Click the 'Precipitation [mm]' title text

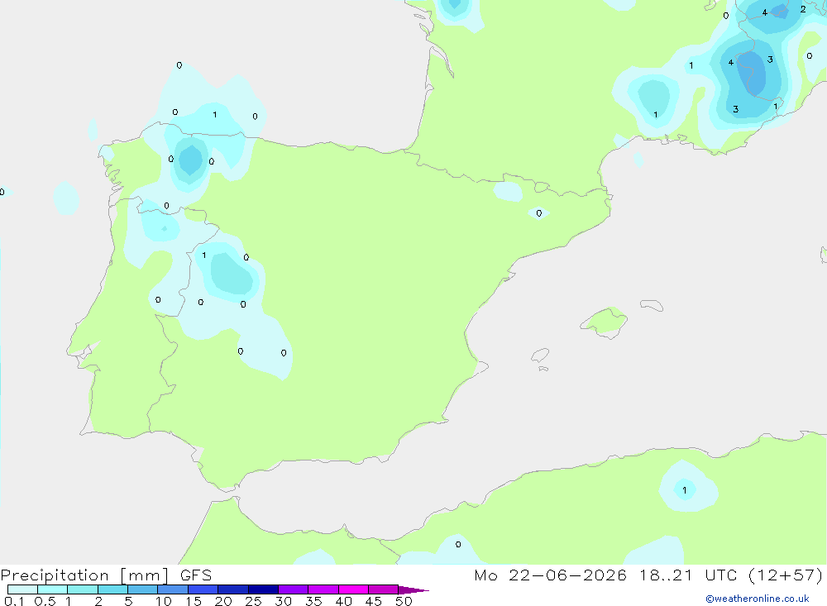click(x=84, y=575)
